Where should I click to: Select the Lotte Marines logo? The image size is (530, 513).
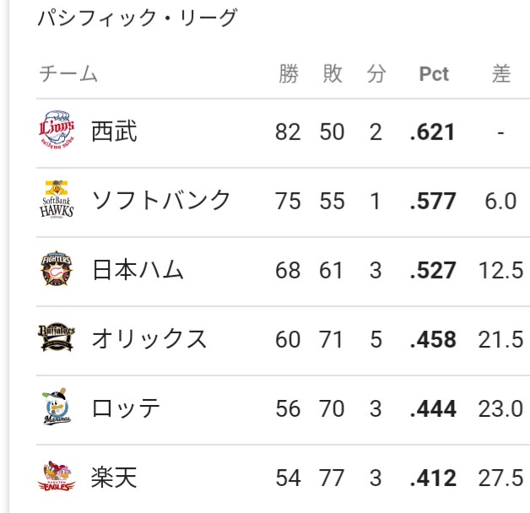57,407
